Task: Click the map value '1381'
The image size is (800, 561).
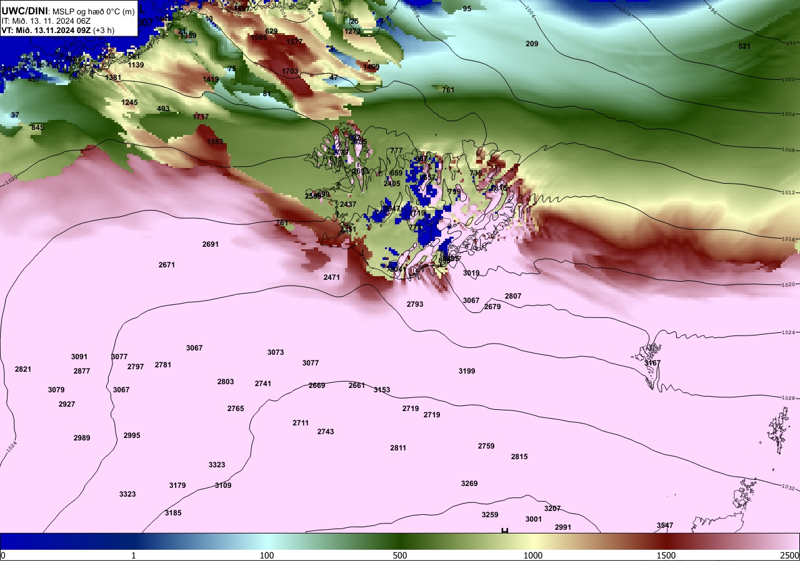Action: tap(113, 77)
